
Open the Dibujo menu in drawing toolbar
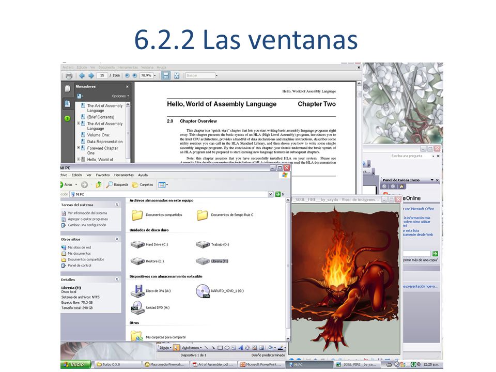(x=165, y=348)
